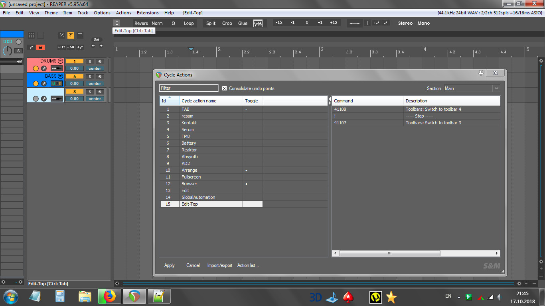Image resolution: width=545 pixels, height=306 pixels.
Task: Open the Actions menu
Action: coord(123,13)
